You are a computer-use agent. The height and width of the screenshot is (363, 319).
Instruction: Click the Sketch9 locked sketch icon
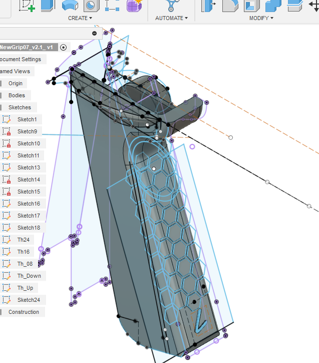coord(7,131)
